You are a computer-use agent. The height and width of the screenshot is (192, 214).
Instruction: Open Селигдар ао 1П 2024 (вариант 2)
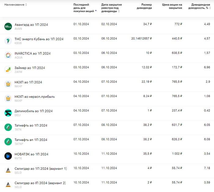[x=40, y=183]
